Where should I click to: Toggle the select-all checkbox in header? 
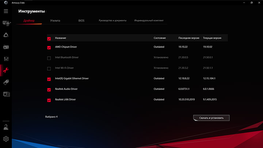click(49, 39)
